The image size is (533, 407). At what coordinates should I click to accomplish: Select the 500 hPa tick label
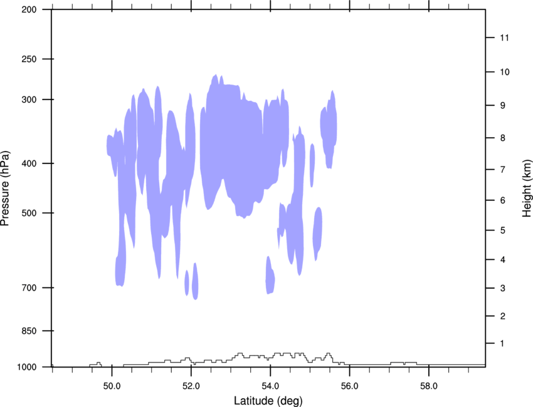(29, 213)
